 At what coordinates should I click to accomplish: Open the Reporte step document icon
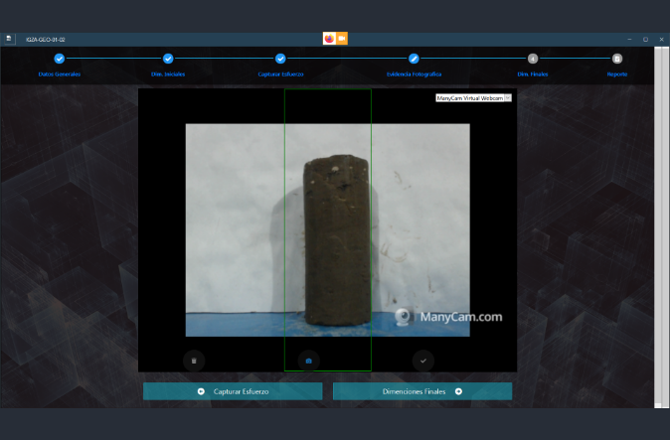tap(617, 60)
